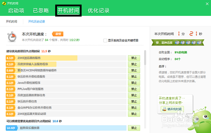The height and width of the screenshot is (133, 211).
Task: Open 开机历史记录 sub-tab
Action: (x=37, y=21)
